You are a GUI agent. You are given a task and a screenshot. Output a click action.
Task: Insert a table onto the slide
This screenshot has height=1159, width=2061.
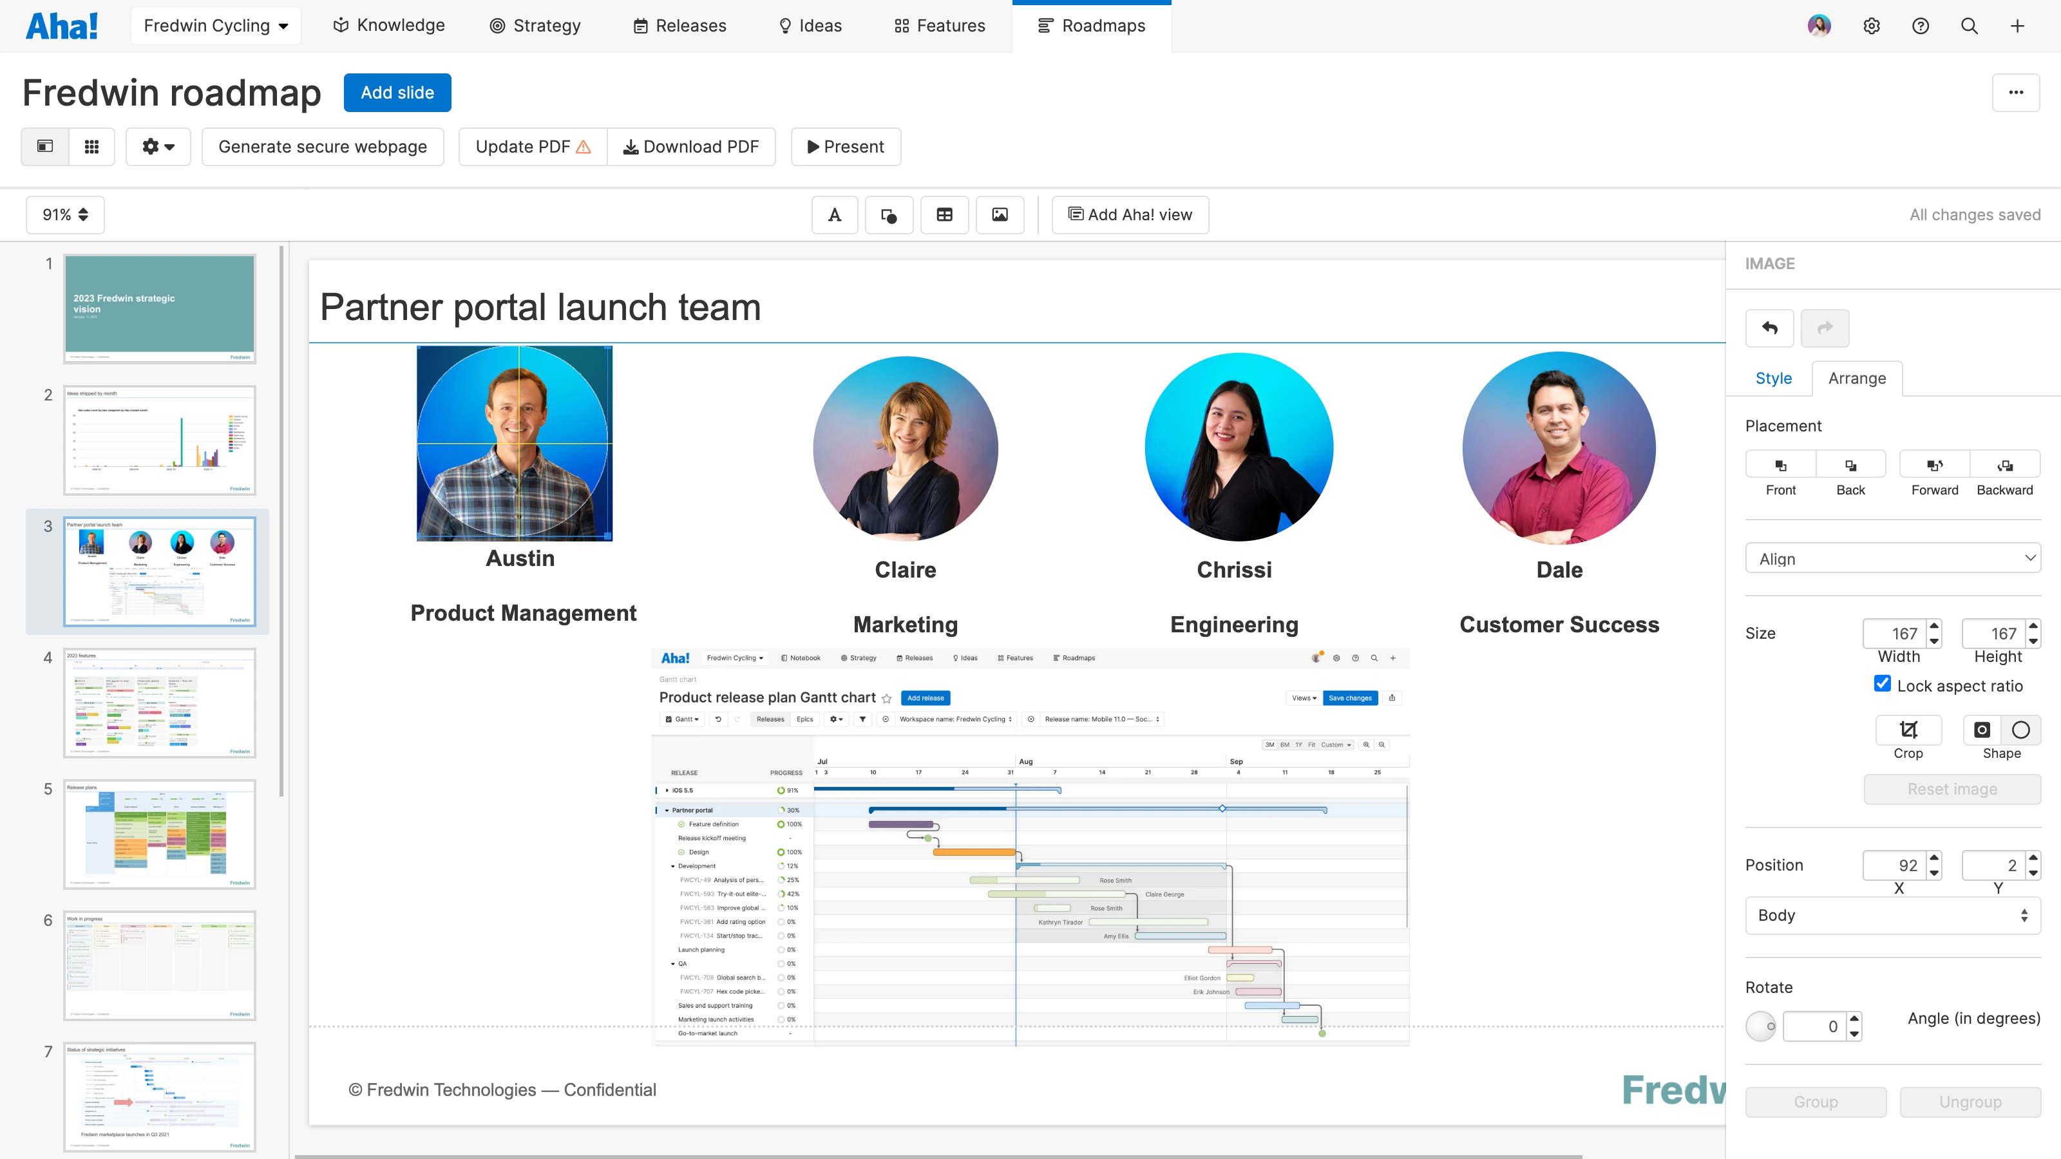point(945,214)
